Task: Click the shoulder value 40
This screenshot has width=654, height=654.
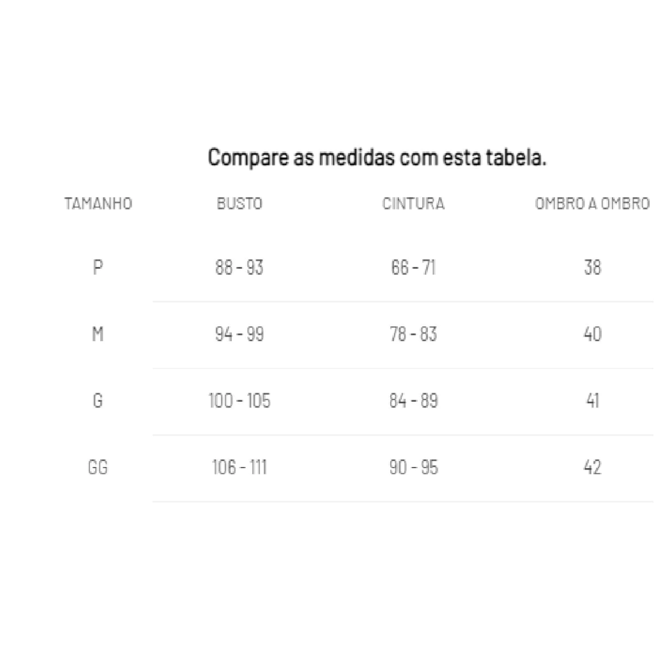Action: coord(592,334)
